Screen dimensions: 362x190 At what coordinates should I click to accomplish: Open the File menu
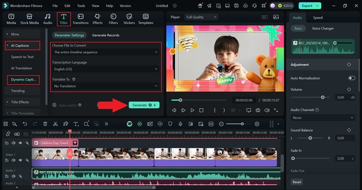55,6
